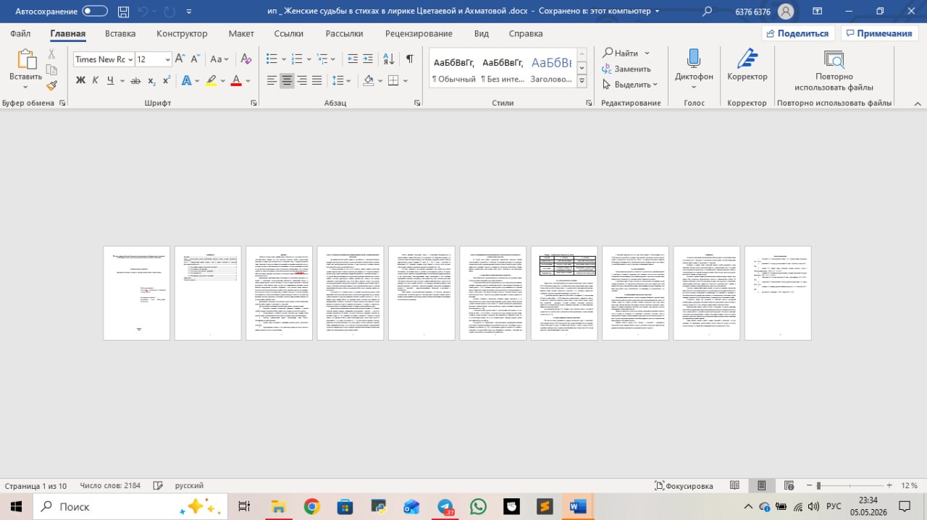Decrease paragraph indent
Image resolution: width=927 pixels, height=520 pixels.
[353, 59]
